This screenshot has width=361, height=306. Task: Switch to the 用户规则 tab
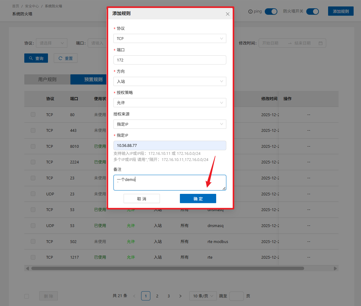click(x=47, y=79)
